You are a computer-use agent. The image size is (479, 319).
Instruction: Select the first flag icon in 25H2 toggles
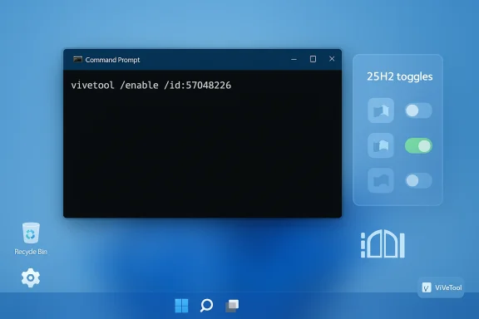pos(381,110)
